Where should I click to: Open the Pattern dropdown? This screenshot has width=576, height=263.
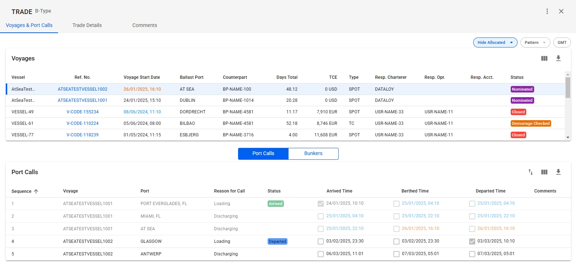535,42
